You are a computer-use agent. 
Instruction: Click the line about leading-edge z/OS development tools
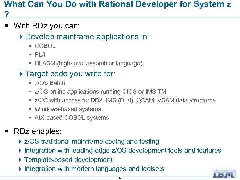(123, 150)
